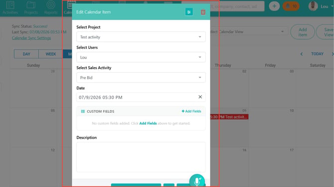Select the red Test activity calendar event
334x187 pixels.
coord(229,117)
